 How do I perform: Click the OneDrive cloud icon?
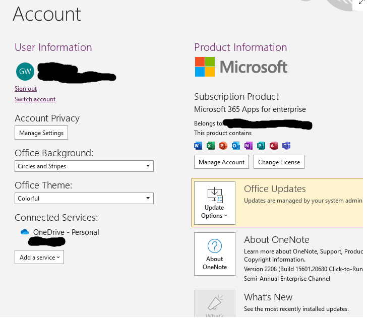coord(25,232)
